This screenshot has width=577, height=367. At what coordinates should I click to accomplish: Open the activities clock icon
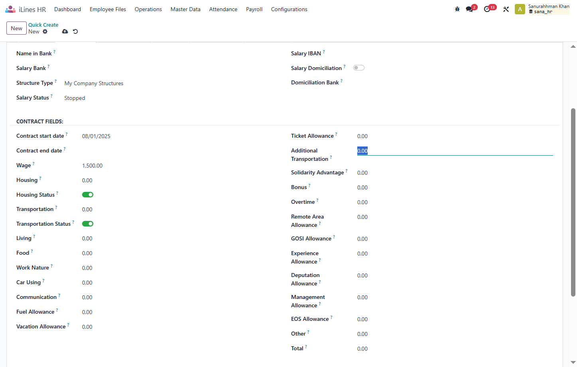coord(487,9)
